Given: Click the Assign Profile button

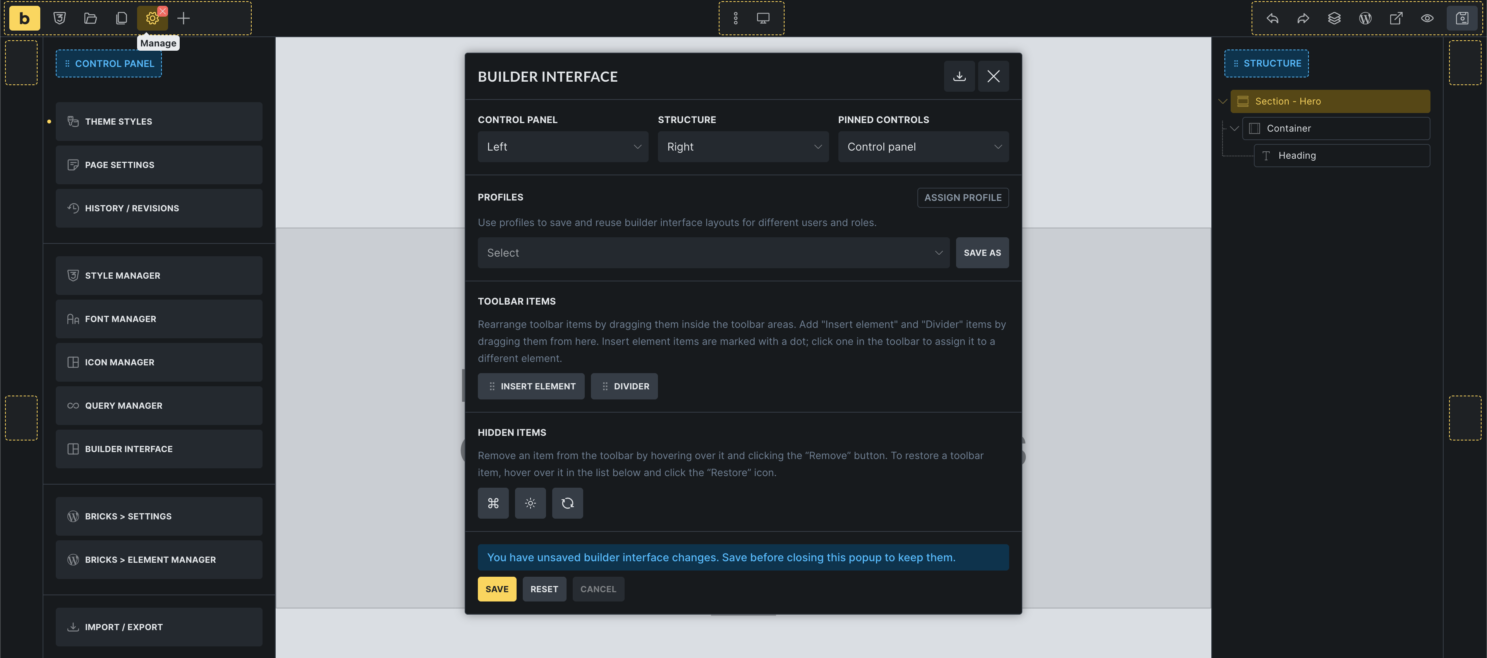Looking at the screenshot, I should [x=963, y=197].
